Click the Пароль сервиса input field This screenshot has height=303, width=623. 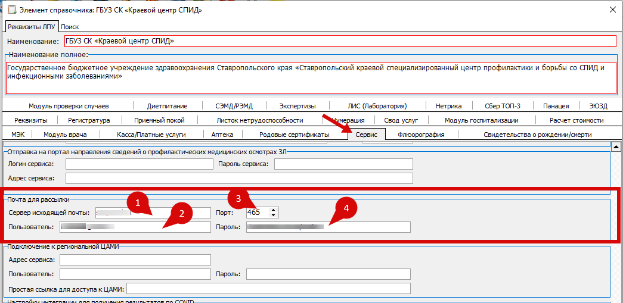tap(343, 164)
